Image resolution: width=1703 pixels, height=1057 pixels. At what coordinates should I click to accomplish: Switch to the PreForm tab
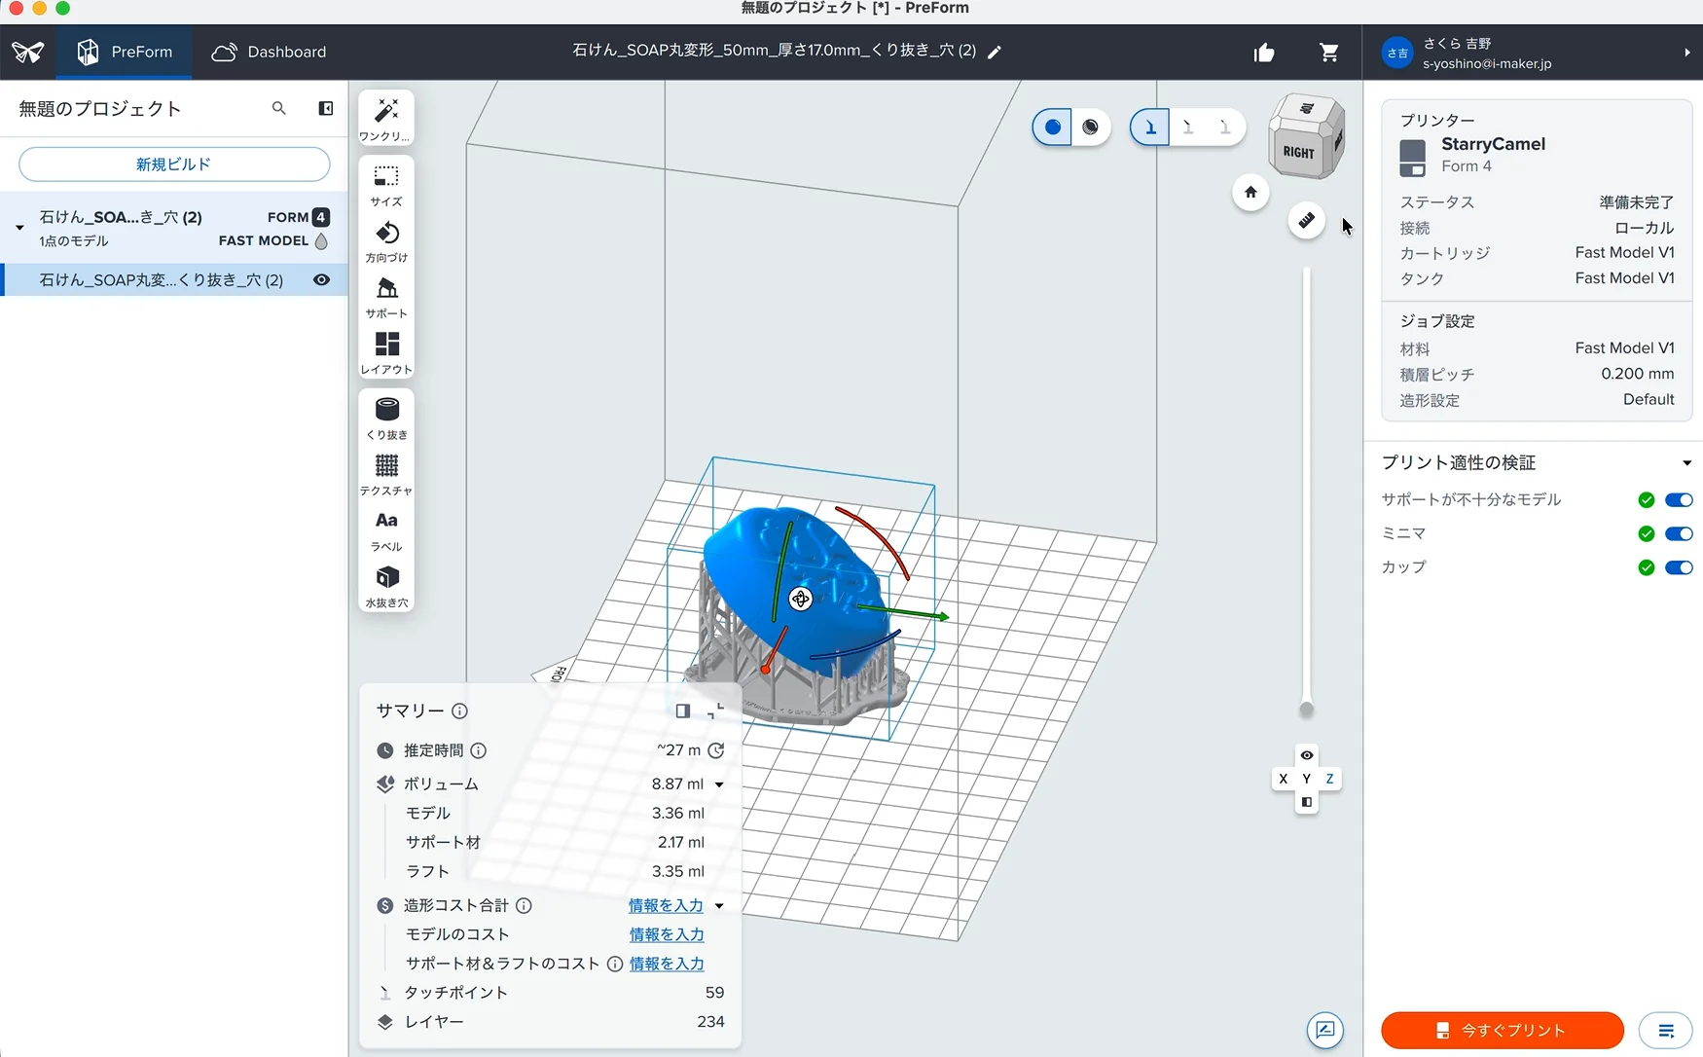pos(124,52)
